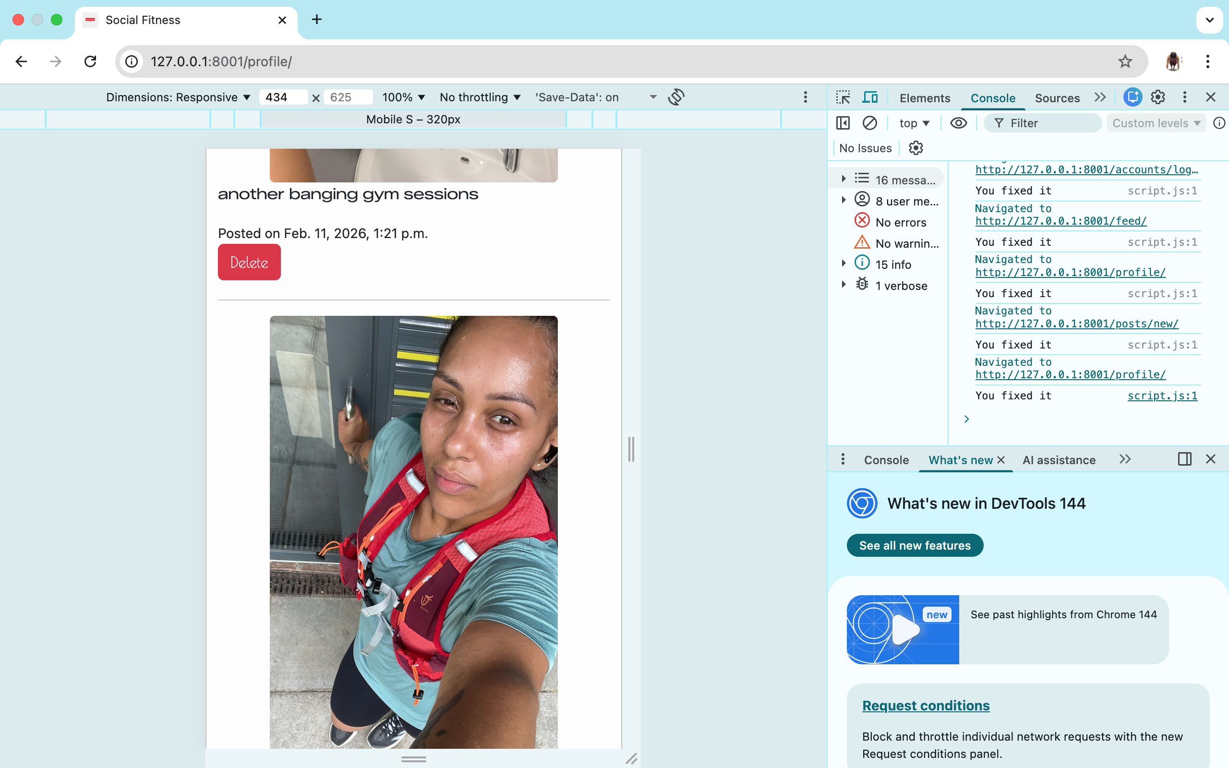
Task: Click the device width input field
Action: [283, 97]
